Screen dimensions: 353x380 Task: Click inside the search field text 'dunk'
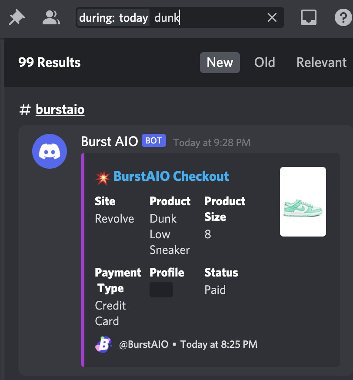click(167, 18)
